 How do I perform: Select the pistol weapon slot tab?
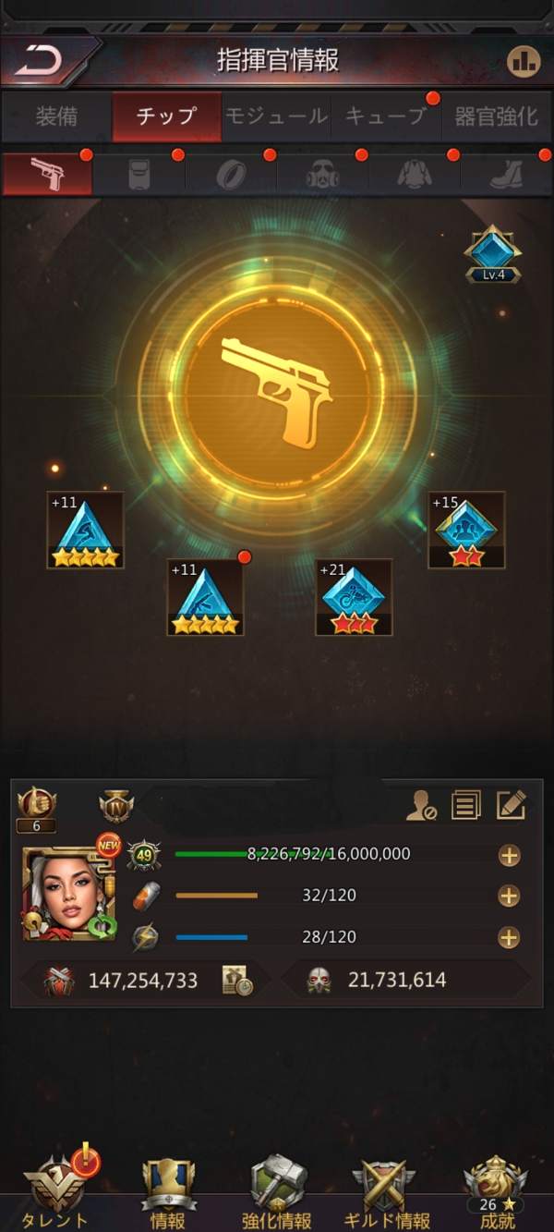pos(47,173)
